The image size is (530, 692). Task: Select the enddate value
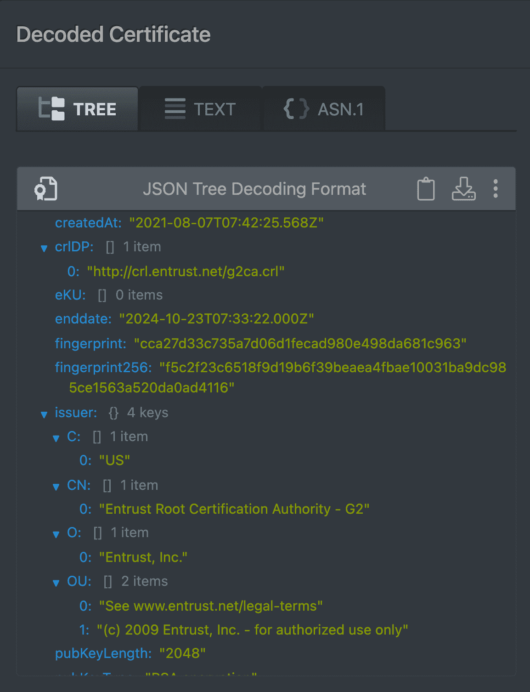point(216,319)
